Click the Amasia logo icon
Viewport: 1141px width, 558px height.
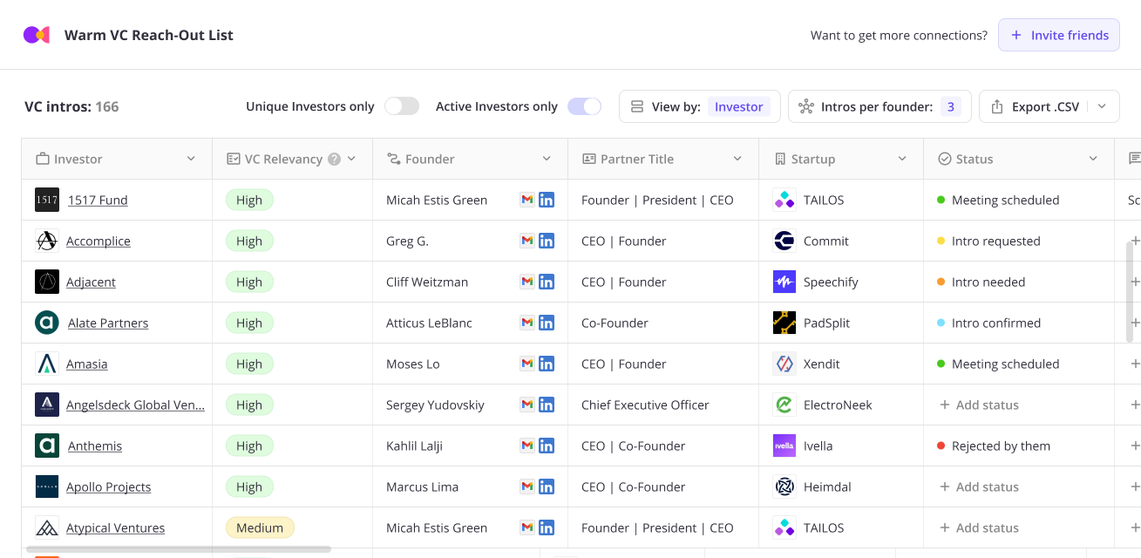[47, 364]
